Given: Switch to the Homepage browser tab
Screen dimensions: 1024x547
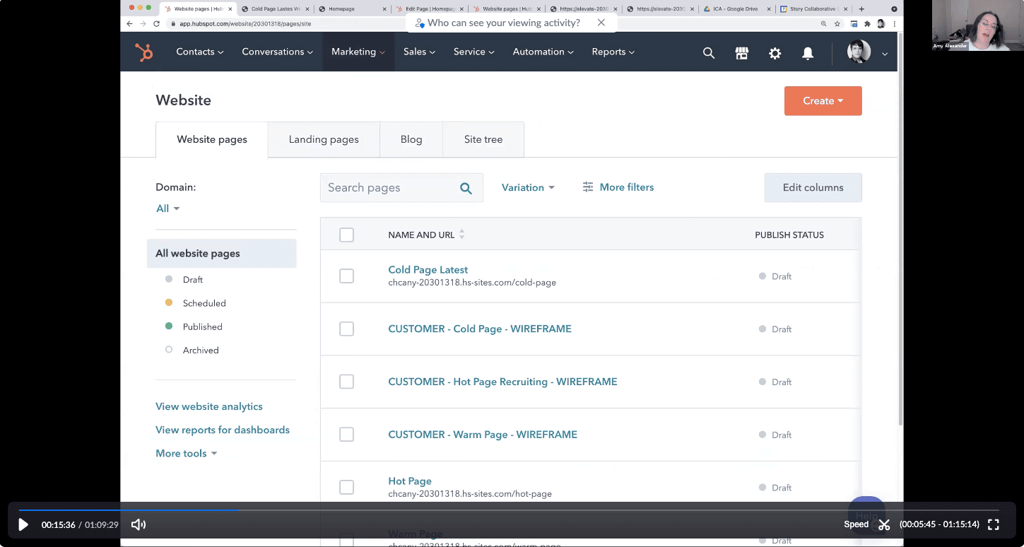Looking at the screenshot, I should coord(353,9).
